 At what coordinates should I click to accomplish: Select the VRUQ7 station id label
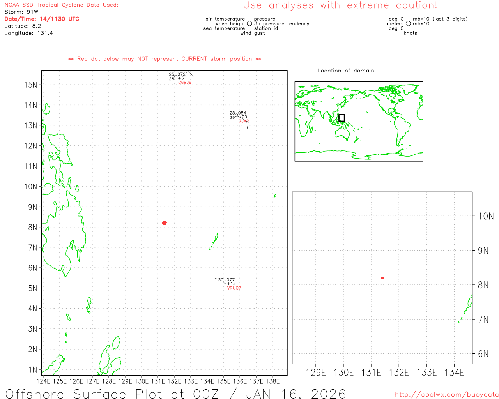(234, 288)
